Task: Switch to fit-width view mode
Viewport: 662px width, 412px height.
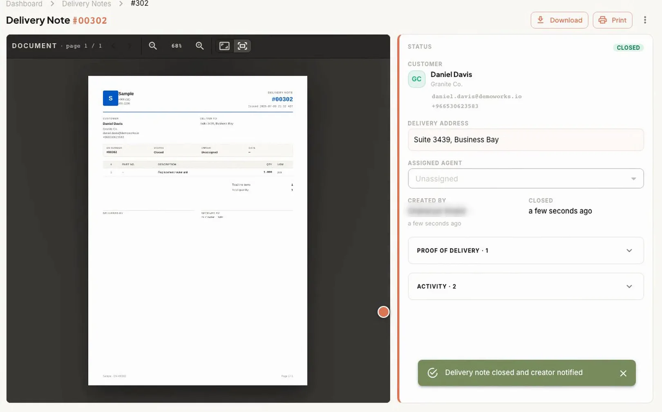Action: tap(224, 46)
